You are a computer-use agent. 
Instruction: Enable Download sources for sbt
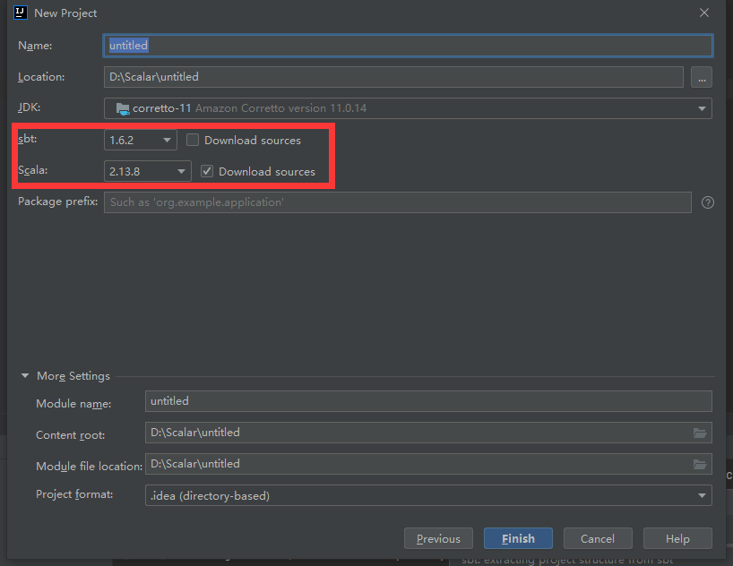pos(193,140)
